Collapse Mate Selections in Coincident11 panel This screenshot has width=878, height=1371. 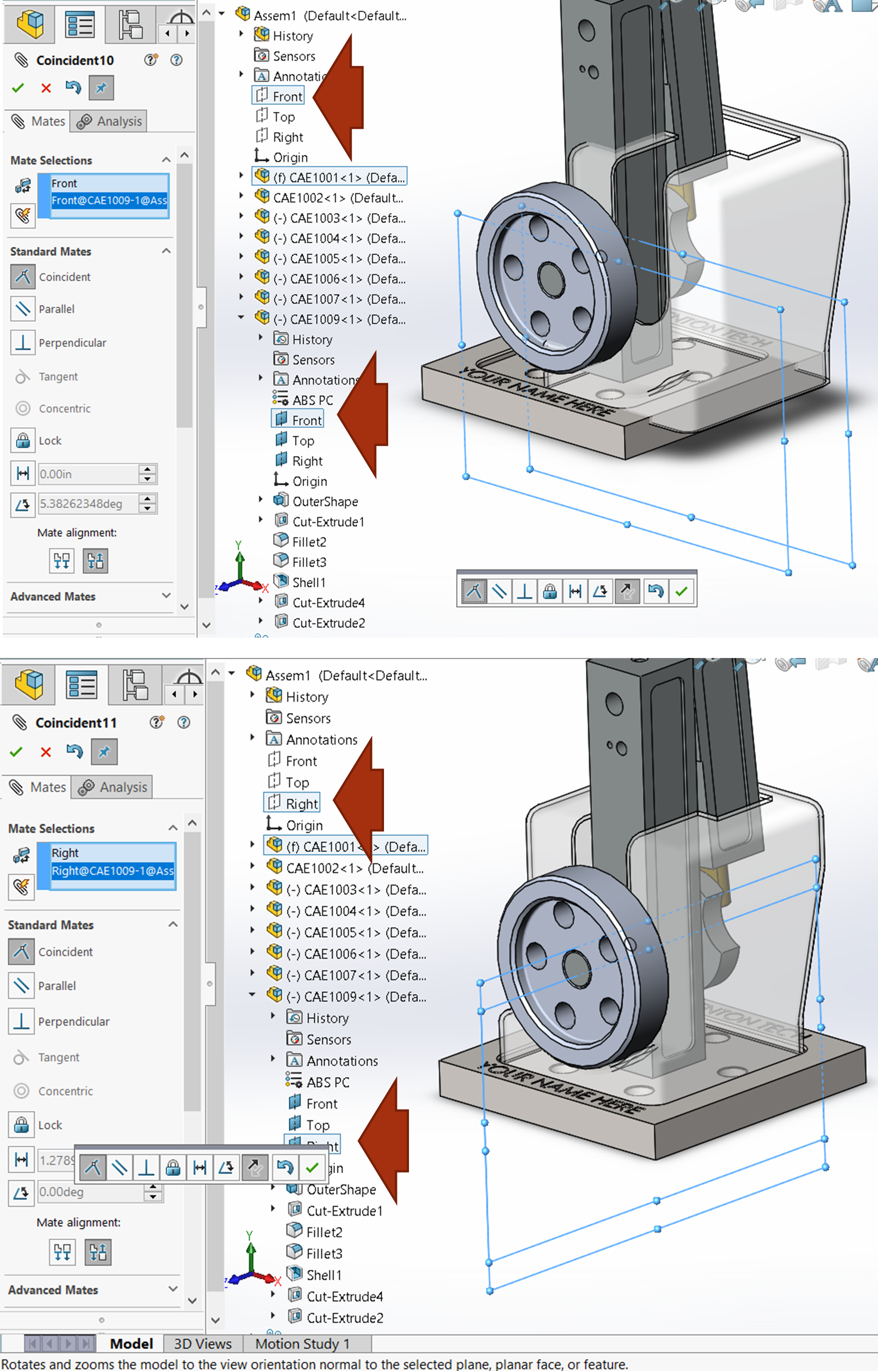pyautogui.click(x=173, y=829)
